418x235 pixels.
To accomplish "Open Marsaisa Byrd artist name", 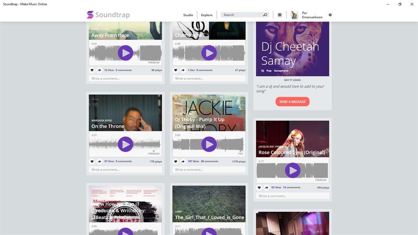I will point(102,120).
